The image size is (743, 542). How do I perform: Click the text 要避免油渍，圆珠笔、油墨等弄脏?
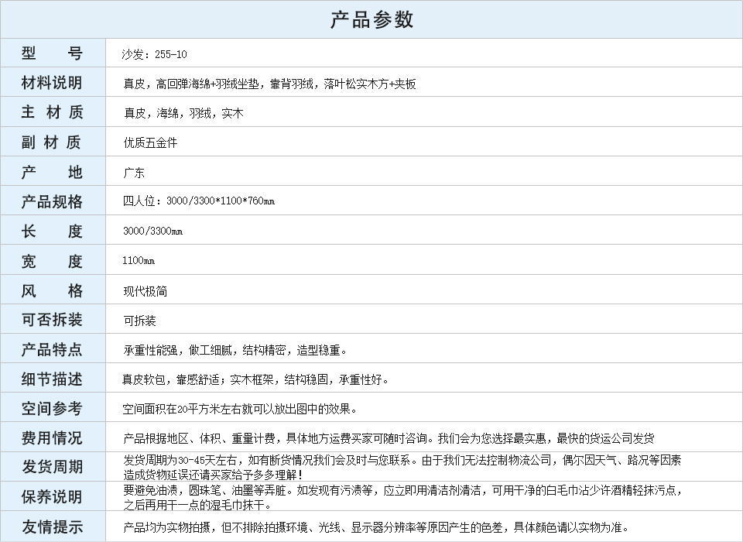pyautogui.click(x=204, y=490)
